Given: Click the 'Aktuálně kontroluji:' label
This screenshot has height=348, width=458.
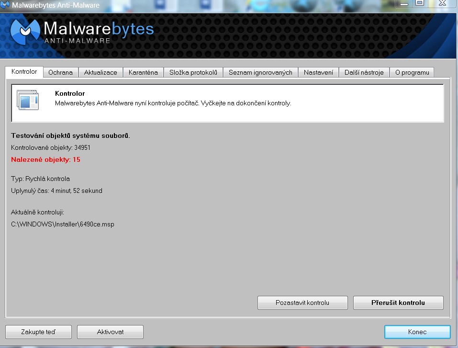Looking at the screenshot, I should pos(37,213).
